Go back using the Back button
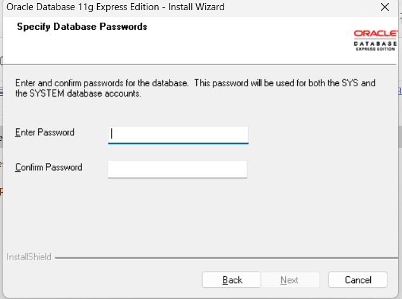The width and height of the screenshot is (402, 299). pyautogui.click(x=232, y=280)
